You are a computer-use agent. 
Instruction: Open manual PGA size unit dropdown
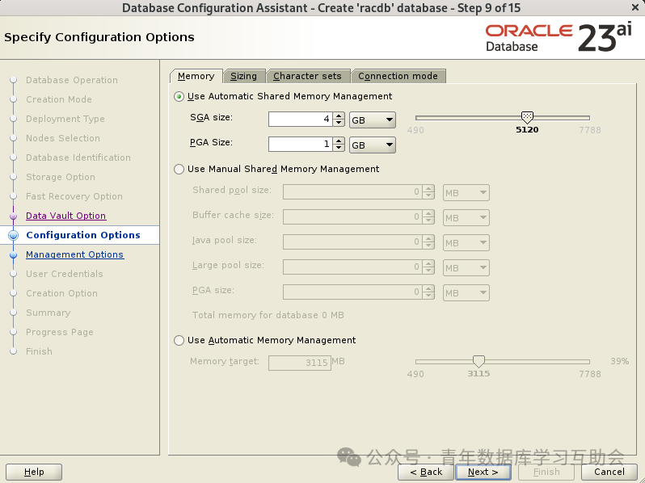pyautogui.click(x=466, y=293)
